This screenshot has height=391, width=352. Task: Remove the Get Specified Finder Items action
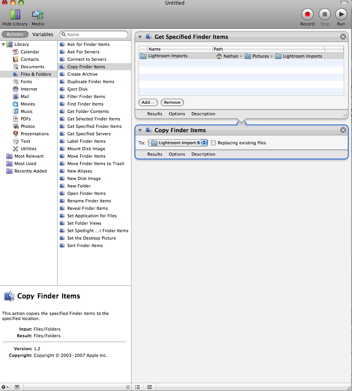(x=343, y=37)
